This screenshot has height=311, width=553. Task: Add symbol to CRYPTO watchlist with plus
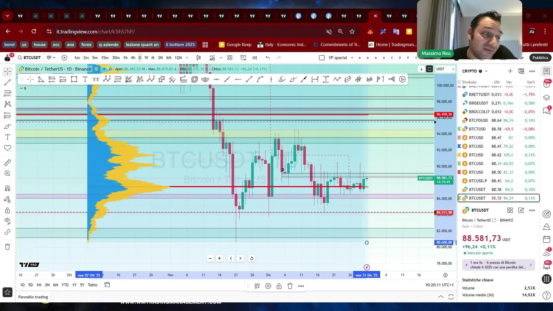[510, 71]
